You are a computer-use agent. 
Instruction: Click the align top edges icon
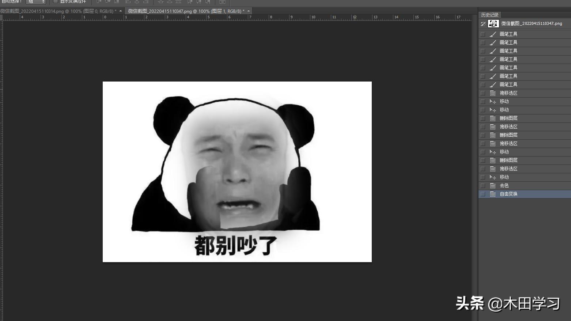tap(98, 2)
